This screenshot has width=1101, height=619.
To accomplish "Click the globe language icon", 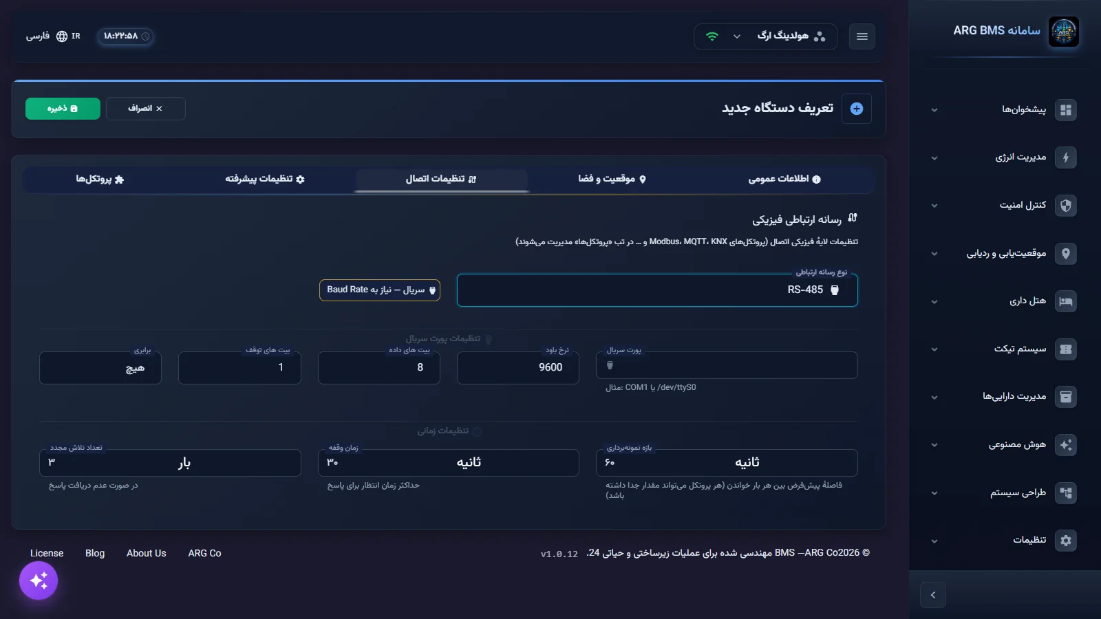I will click(x=62, y=36).
